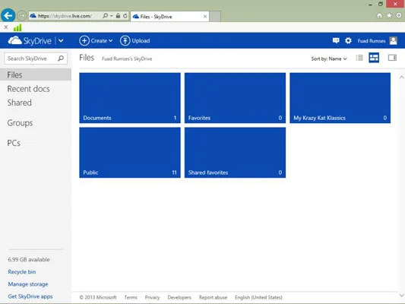Screen dimensions: 405x304
Task: Click the SkyDrive cloud logo
Action: (x=14, y=40)
